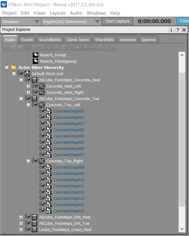Click the ConcreteStep000 sound icon
Image resolution: width=189 pixels, height=236 pixels.
tap(49, 111)
